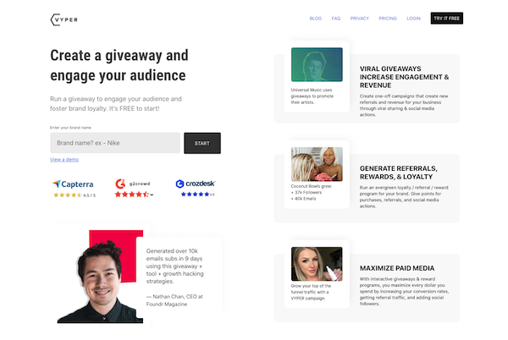
Task: Open the BLOG navigation link
Action: [x=315, y=19]
